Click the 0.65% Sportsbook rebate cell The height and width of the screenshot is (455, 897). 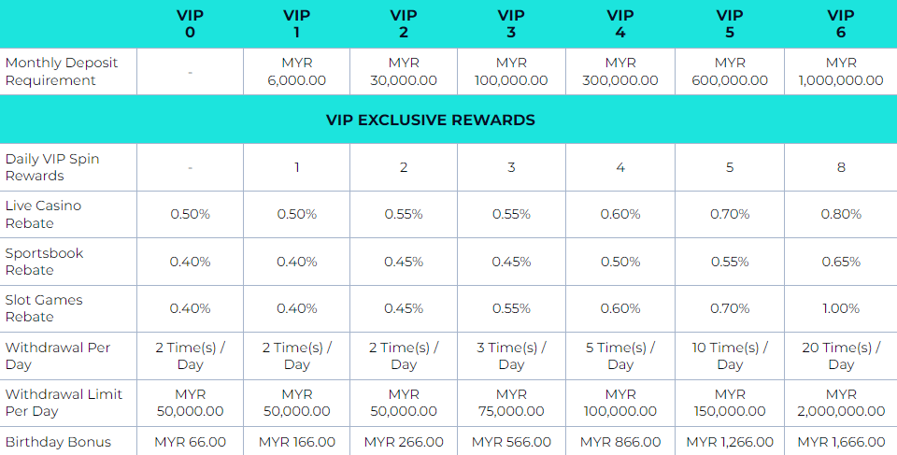click(841, 262)
